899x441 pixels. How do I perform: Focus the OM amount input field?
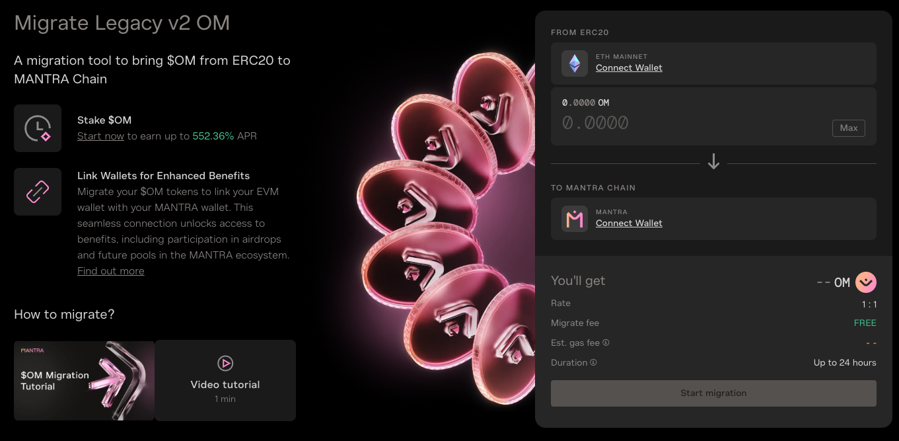coord(687,123)
